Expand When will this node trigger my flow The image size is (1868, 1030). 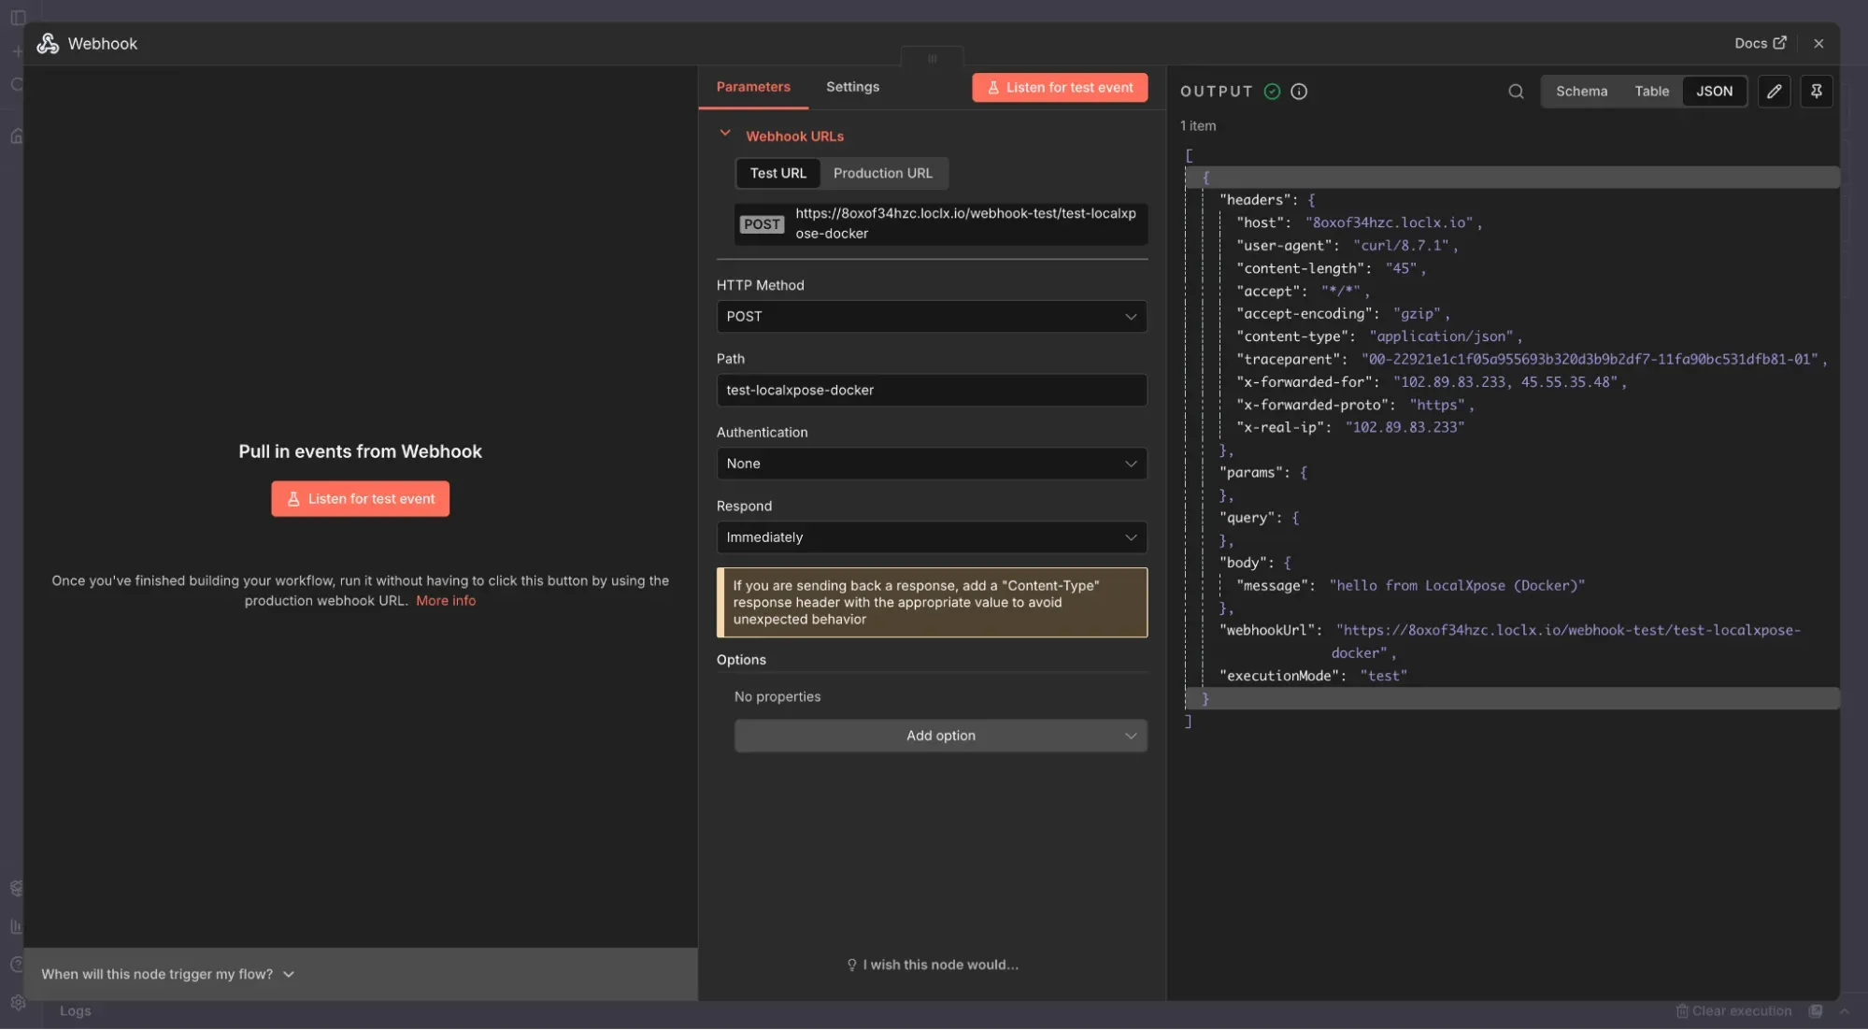pyautogui.click(x=166, y=974)
